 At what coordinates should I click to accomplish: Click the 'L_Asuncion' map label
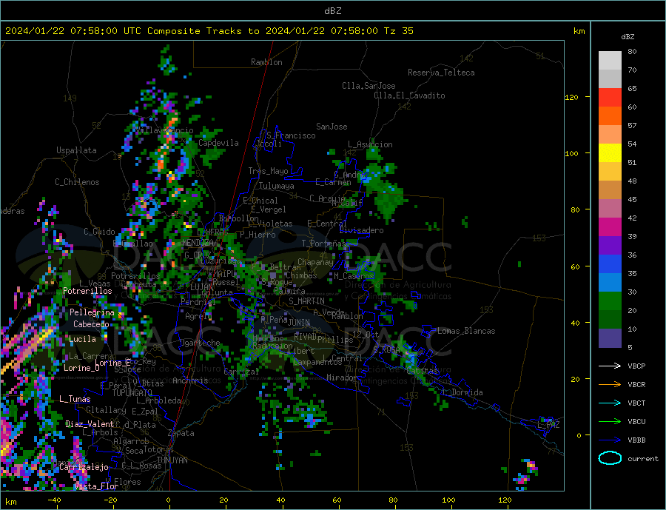[x=371, y=144]
